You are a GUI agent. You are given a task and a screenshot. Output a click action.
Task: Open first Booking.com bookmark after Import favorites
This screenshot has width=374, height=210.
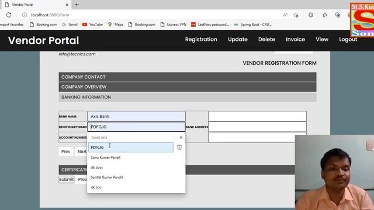(x=43, y=24)
